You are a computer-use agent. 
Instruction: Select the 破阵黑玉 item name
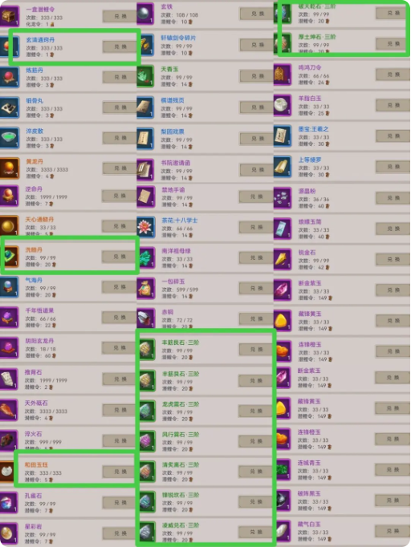309,493
